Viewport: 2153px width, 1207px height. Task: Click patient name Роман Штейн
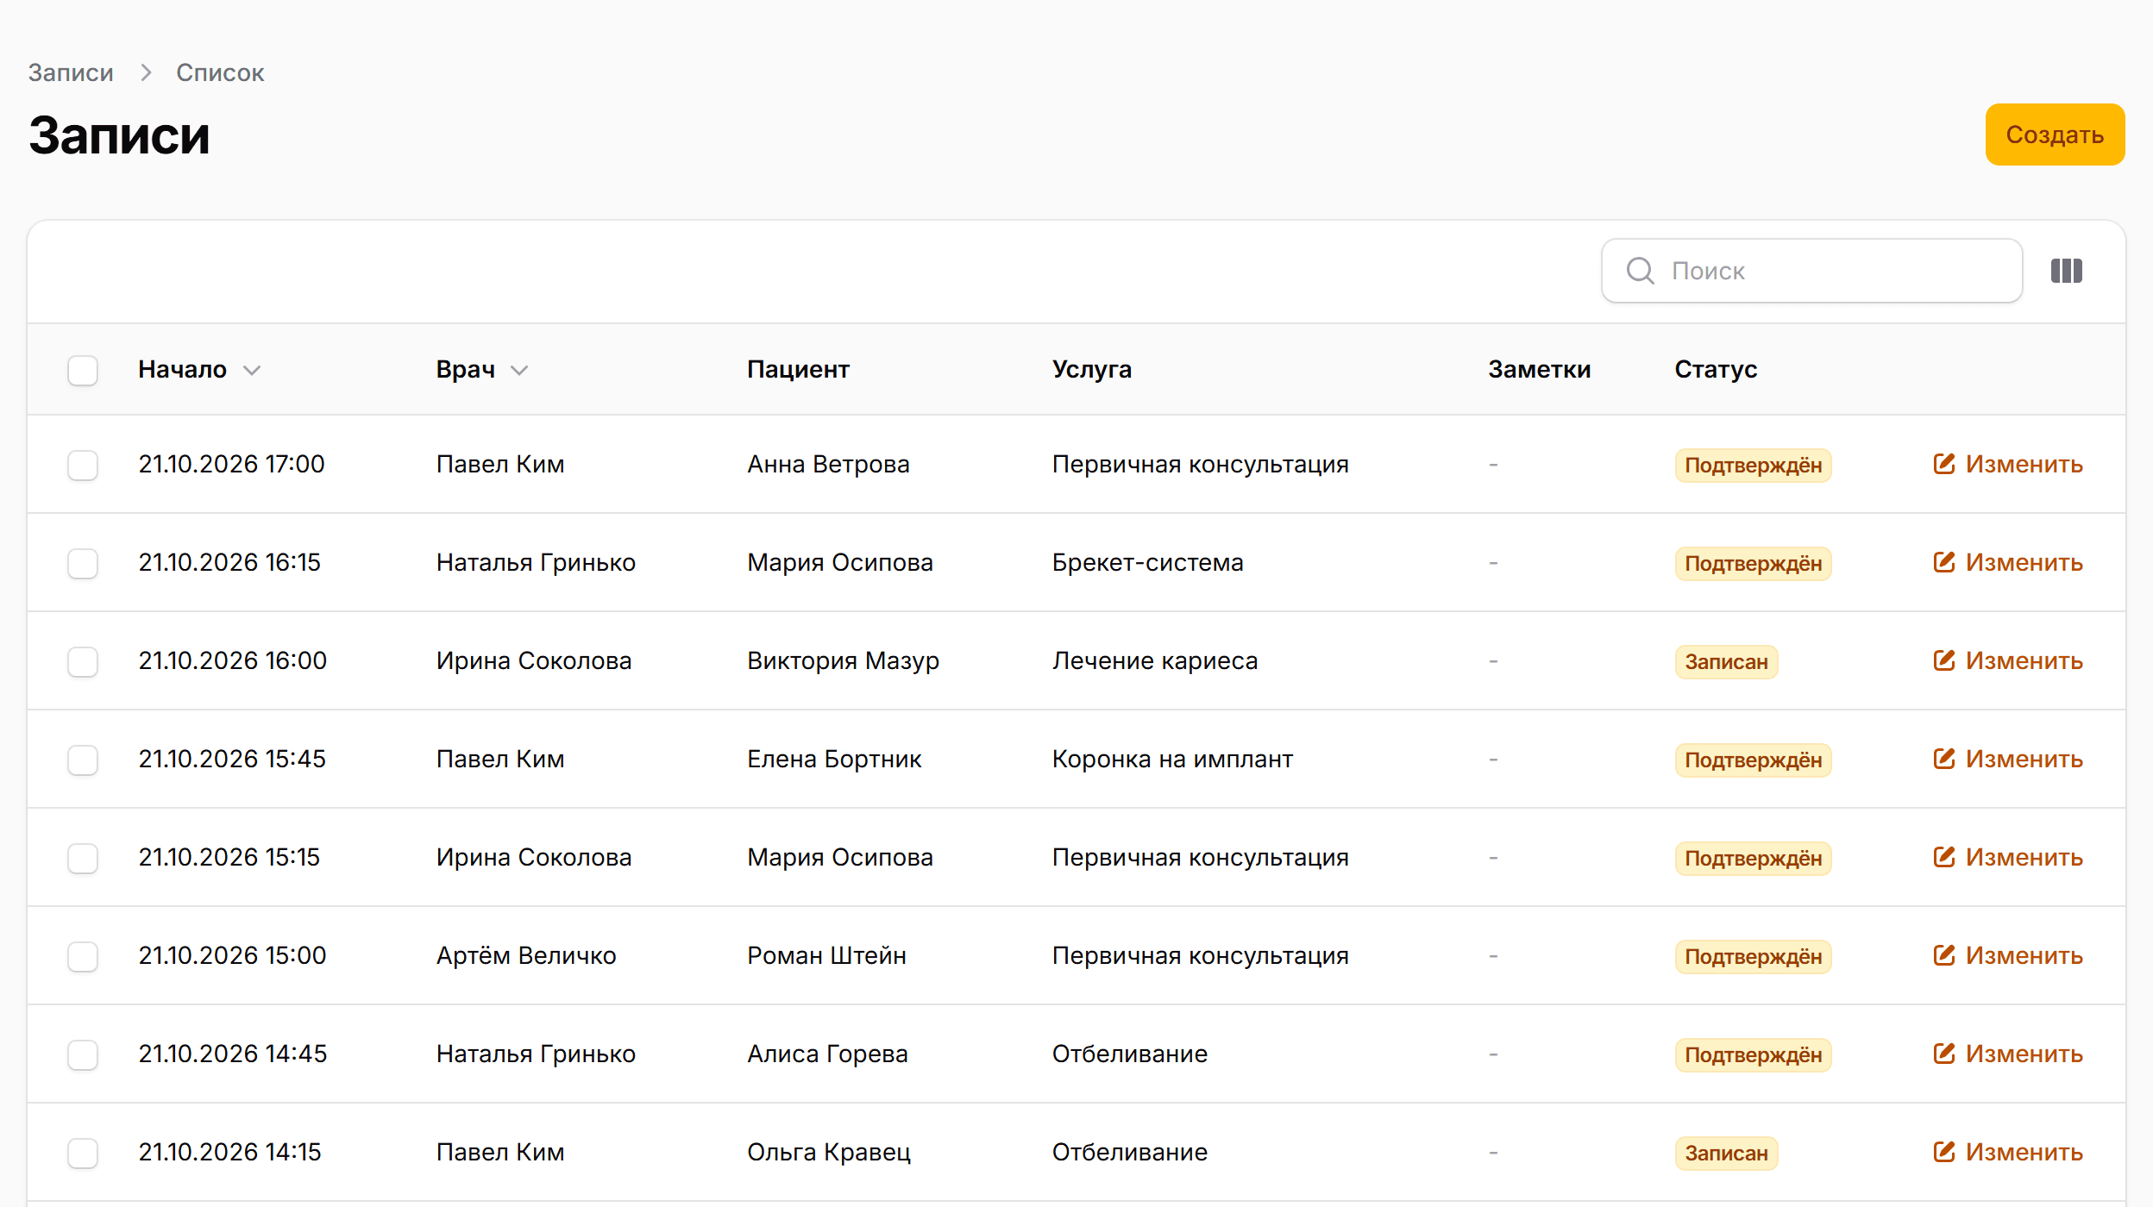(x=826, y=956)
